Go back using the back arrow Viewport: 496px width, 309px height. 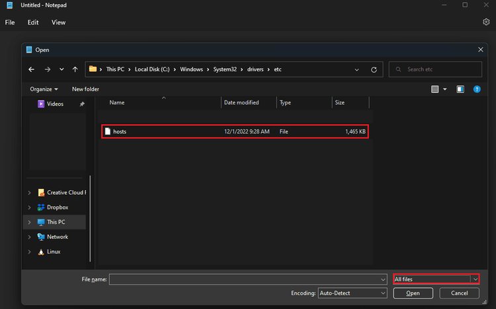click(32, 69)
